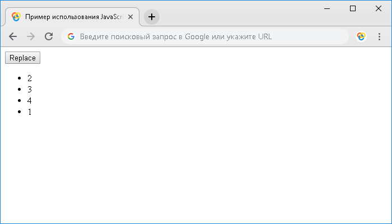392x224 pixels.
Task: Open a new browser tab
Action: (151, 17)
